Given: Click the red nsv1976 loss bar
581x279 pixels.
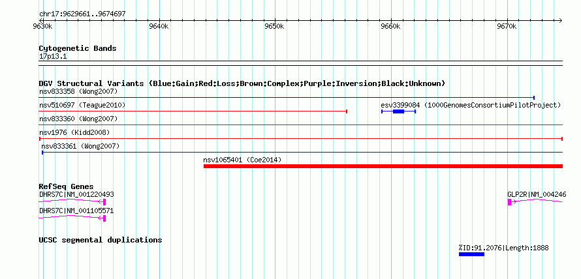Looking at the screenshot, I should pyautogui.click(x=301, y=139).
